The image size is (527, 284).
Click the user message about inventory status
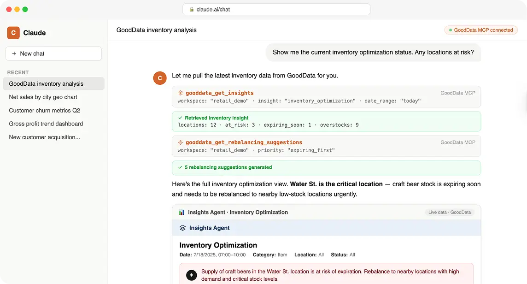[373, 52]
